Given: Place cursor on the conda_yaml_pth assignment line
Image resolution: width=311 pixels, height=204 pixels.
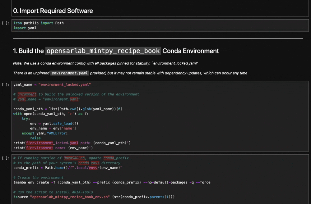Looking at the screenshot, I should pos(67,109).
